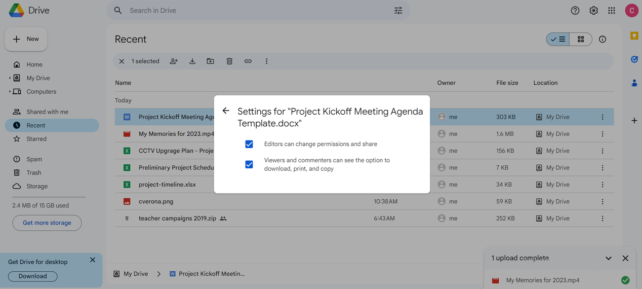This screenshot has width=642, height=289.
Task: Click the Move to folder icon
Action: [x=211, y=61]
